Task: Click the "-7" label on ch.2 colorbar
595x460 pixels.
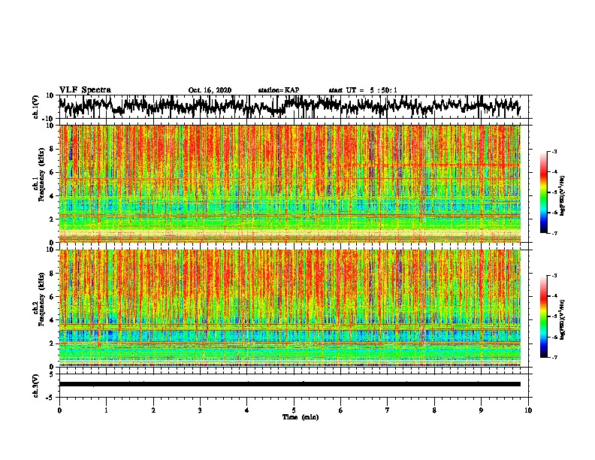Action: (x=554, y=357)
